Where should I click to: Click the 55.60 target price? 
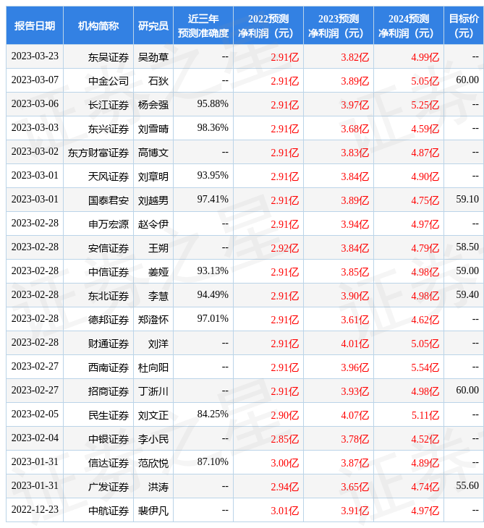coord(467,486)
